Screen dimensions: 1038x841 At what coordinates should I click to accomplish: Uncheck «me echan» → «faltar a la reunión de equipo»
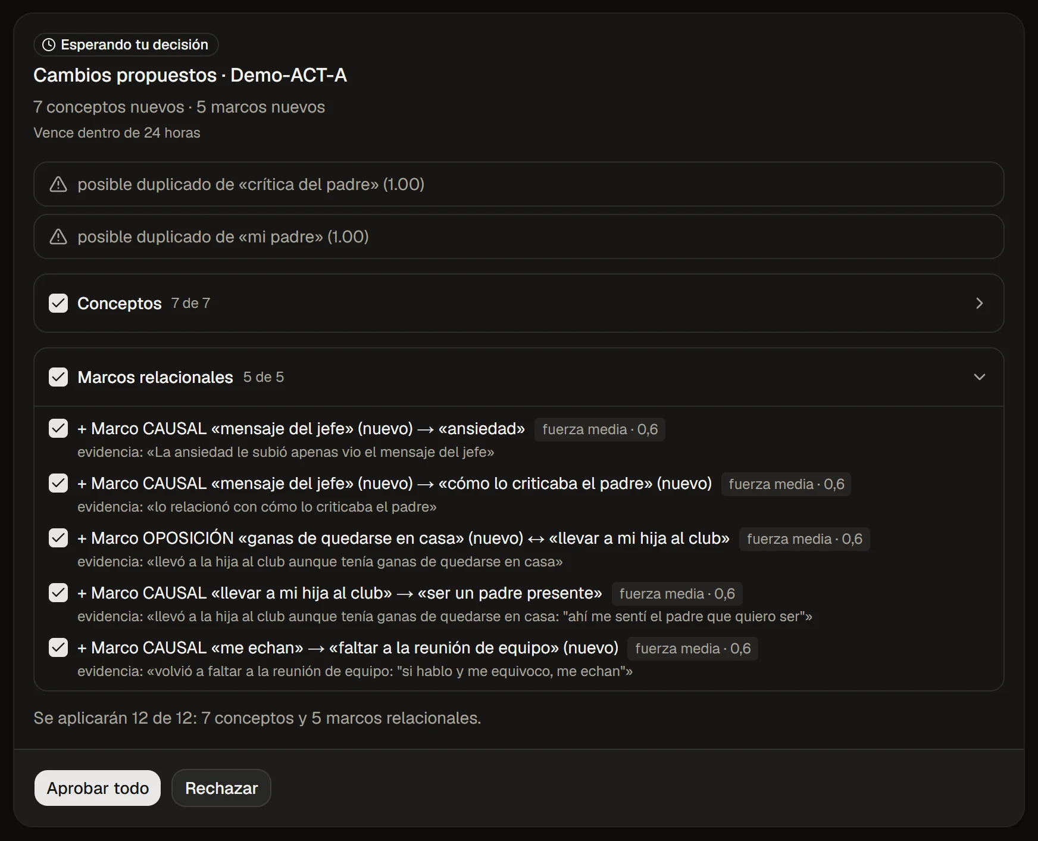coord(58,647)
